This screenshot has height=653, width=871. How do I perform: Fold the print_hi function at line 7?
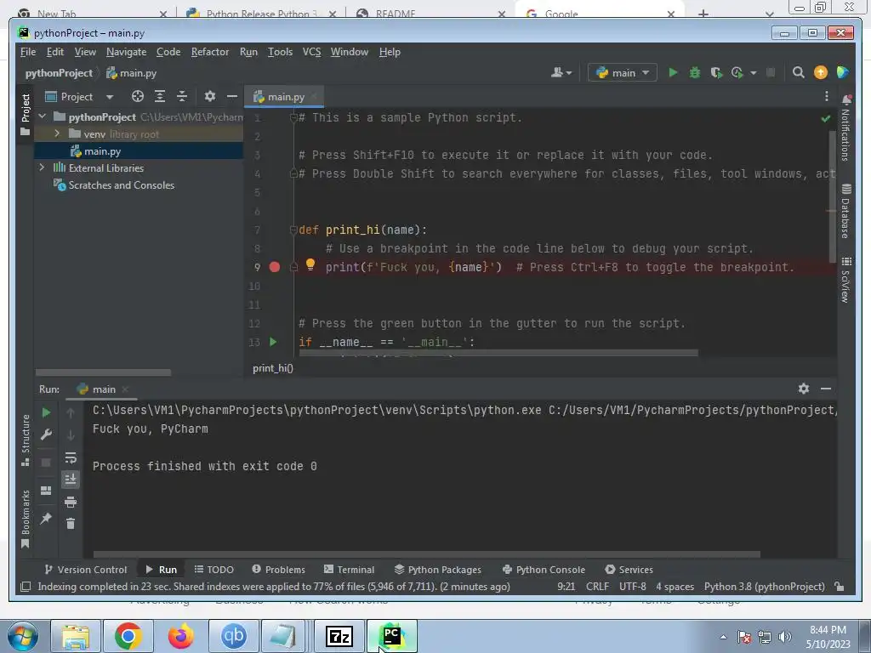click(x=293, y=230)
